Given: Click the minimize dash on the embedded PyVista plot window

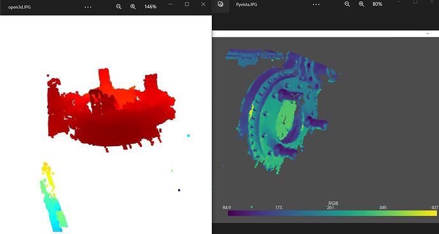Looking at the screenshot, I should [428, 34].
